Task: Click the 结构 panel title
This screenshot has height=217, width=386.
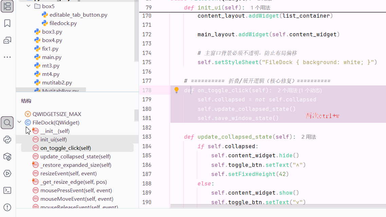Action: 26,101
